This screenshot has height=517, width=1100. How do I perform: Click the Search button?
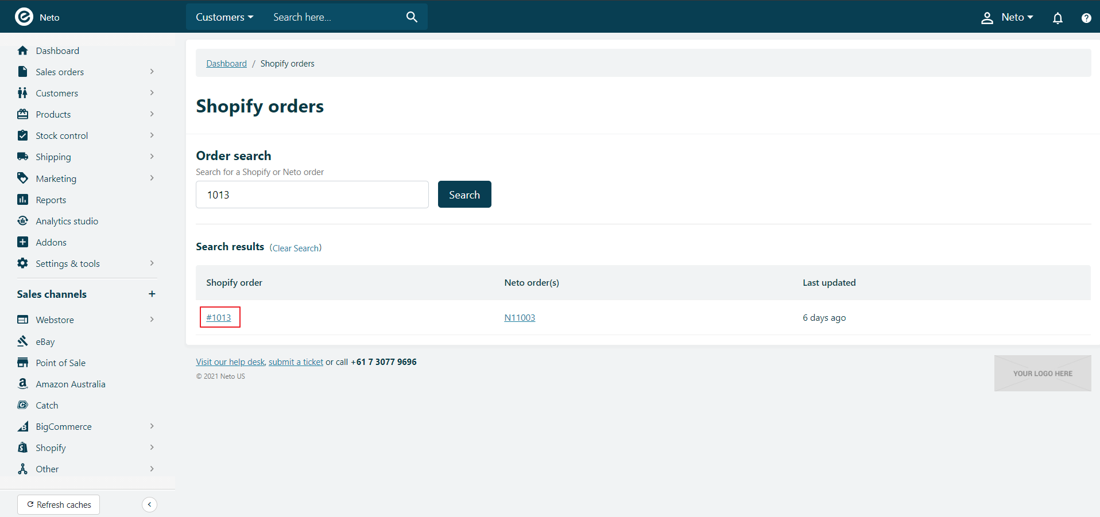coord(464,195)
